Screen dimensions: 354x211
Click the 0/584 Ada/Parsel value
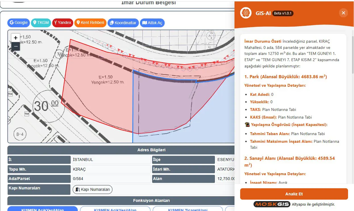pyautogui.click(x=111, y=179)
